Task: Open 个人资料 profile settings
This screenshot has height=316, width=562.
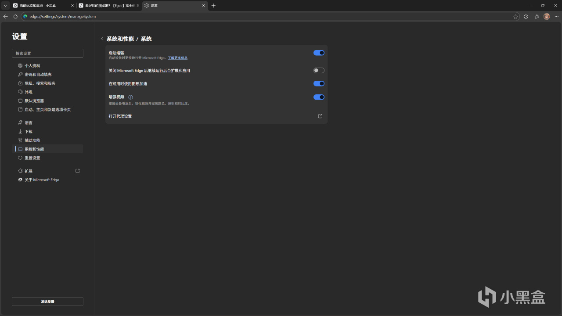Action: (x=47, y=66)
